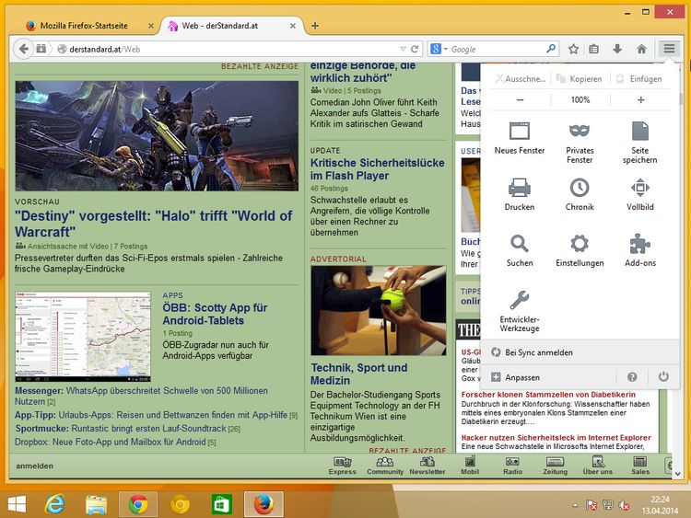Image resolution: width=691 pixels, height=518 pixels.
Task: Open the Destiny game preview image
Action: point(157,135)
